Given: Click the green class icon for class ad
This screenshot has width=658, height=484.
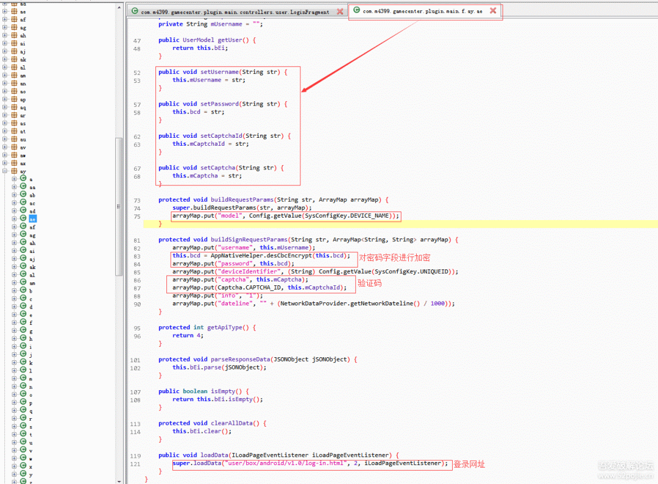Looking at the screenshot, I should [24, 210].
